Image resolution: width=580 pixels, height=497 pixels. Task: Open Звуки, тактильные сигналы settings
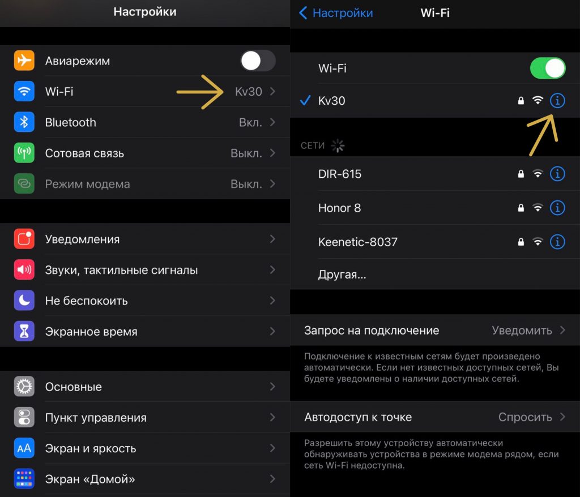(145, 270)
